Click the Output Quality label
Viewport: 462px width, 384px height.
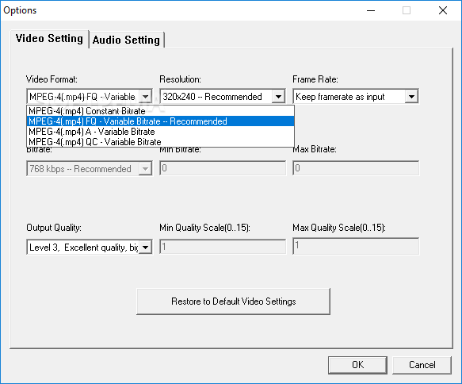(x=54, y=228)
